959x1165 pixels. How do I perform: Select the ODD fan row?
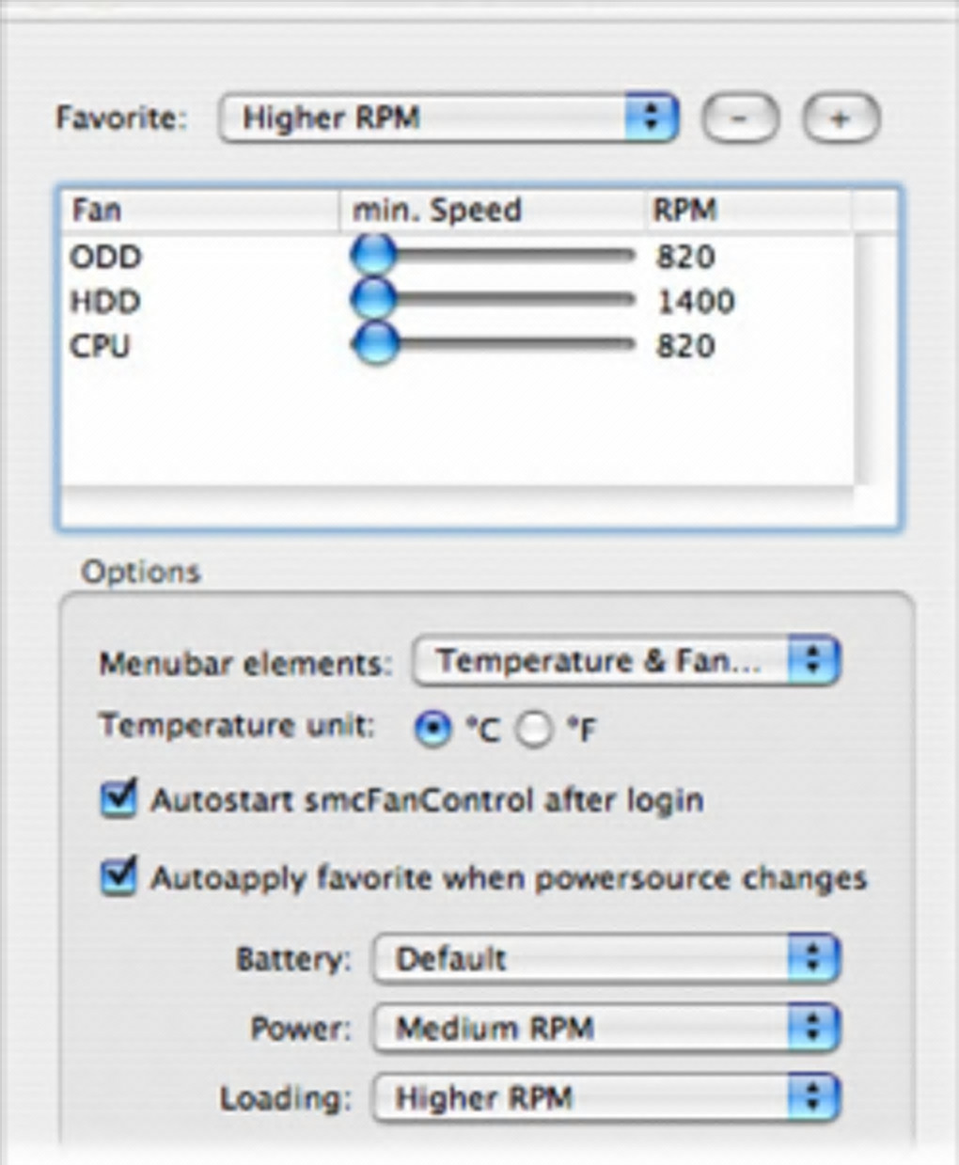pyautogui.click(x=106, y=256)
